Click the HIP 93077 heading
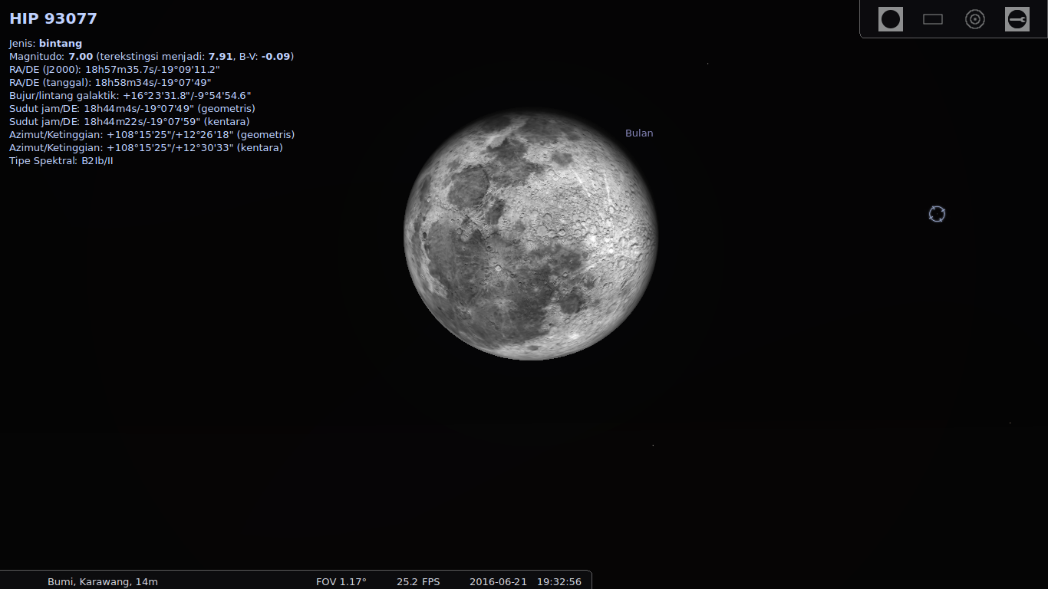 (52, 18)
